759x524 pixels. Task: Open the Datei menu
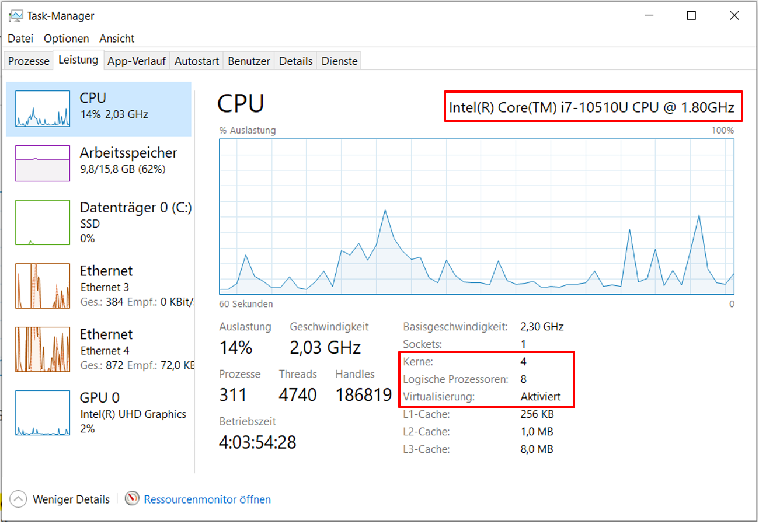click(x=20, y=39)
